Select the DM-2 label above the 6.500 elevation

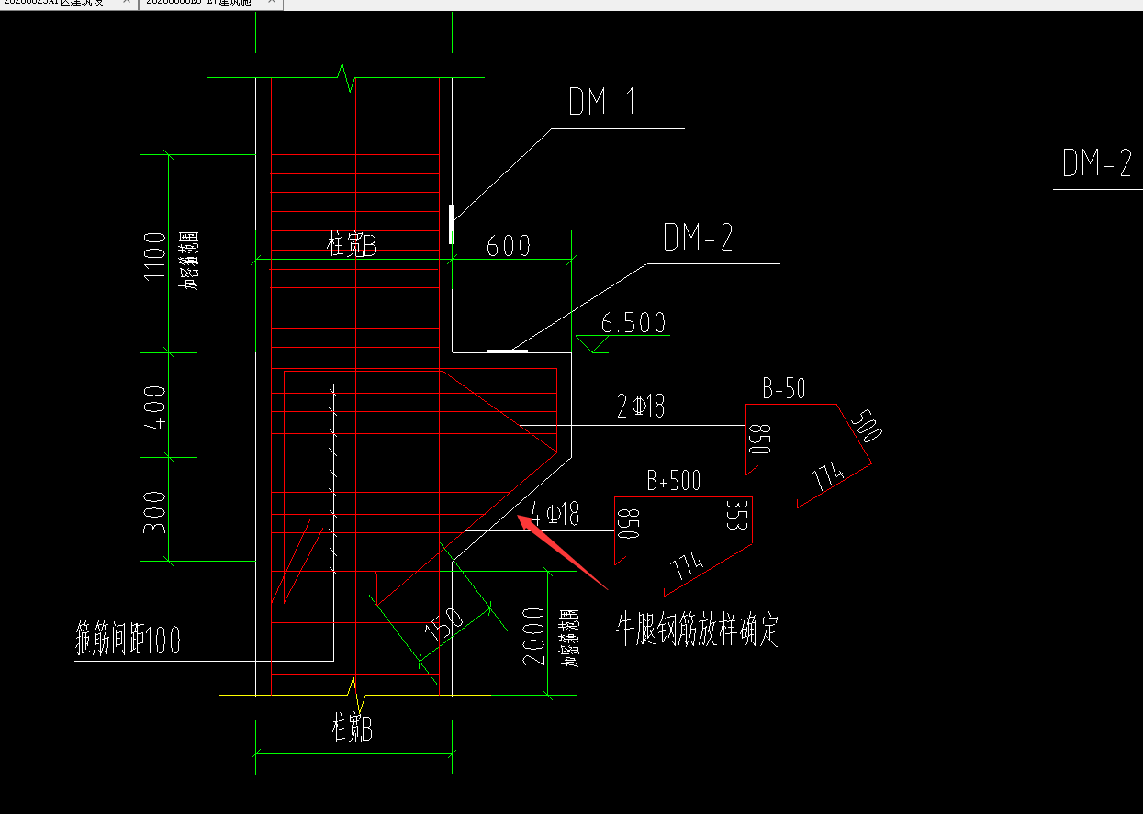699,239
